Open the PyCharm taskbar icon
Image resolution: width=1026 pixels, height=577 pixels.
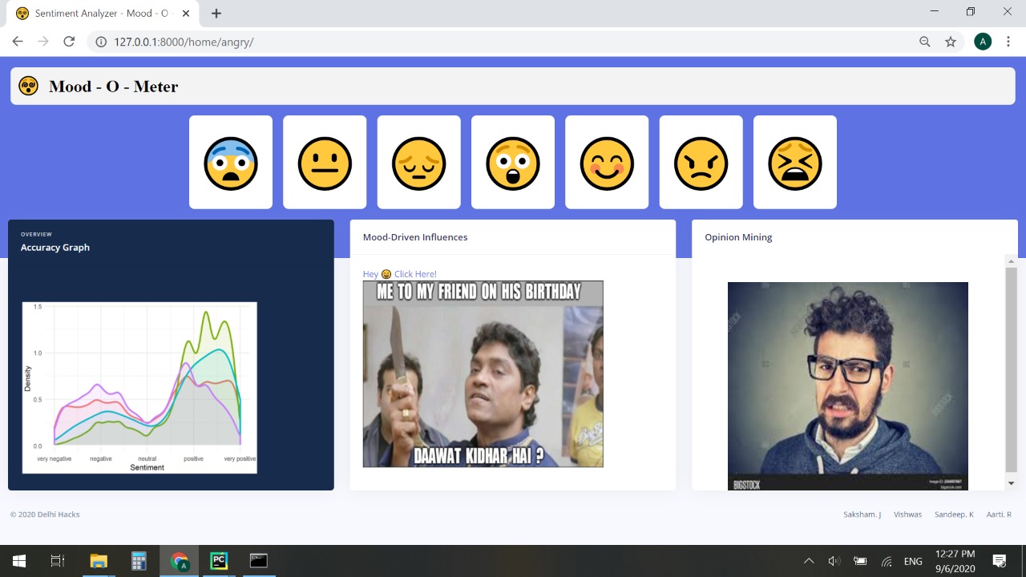[219, 561]
